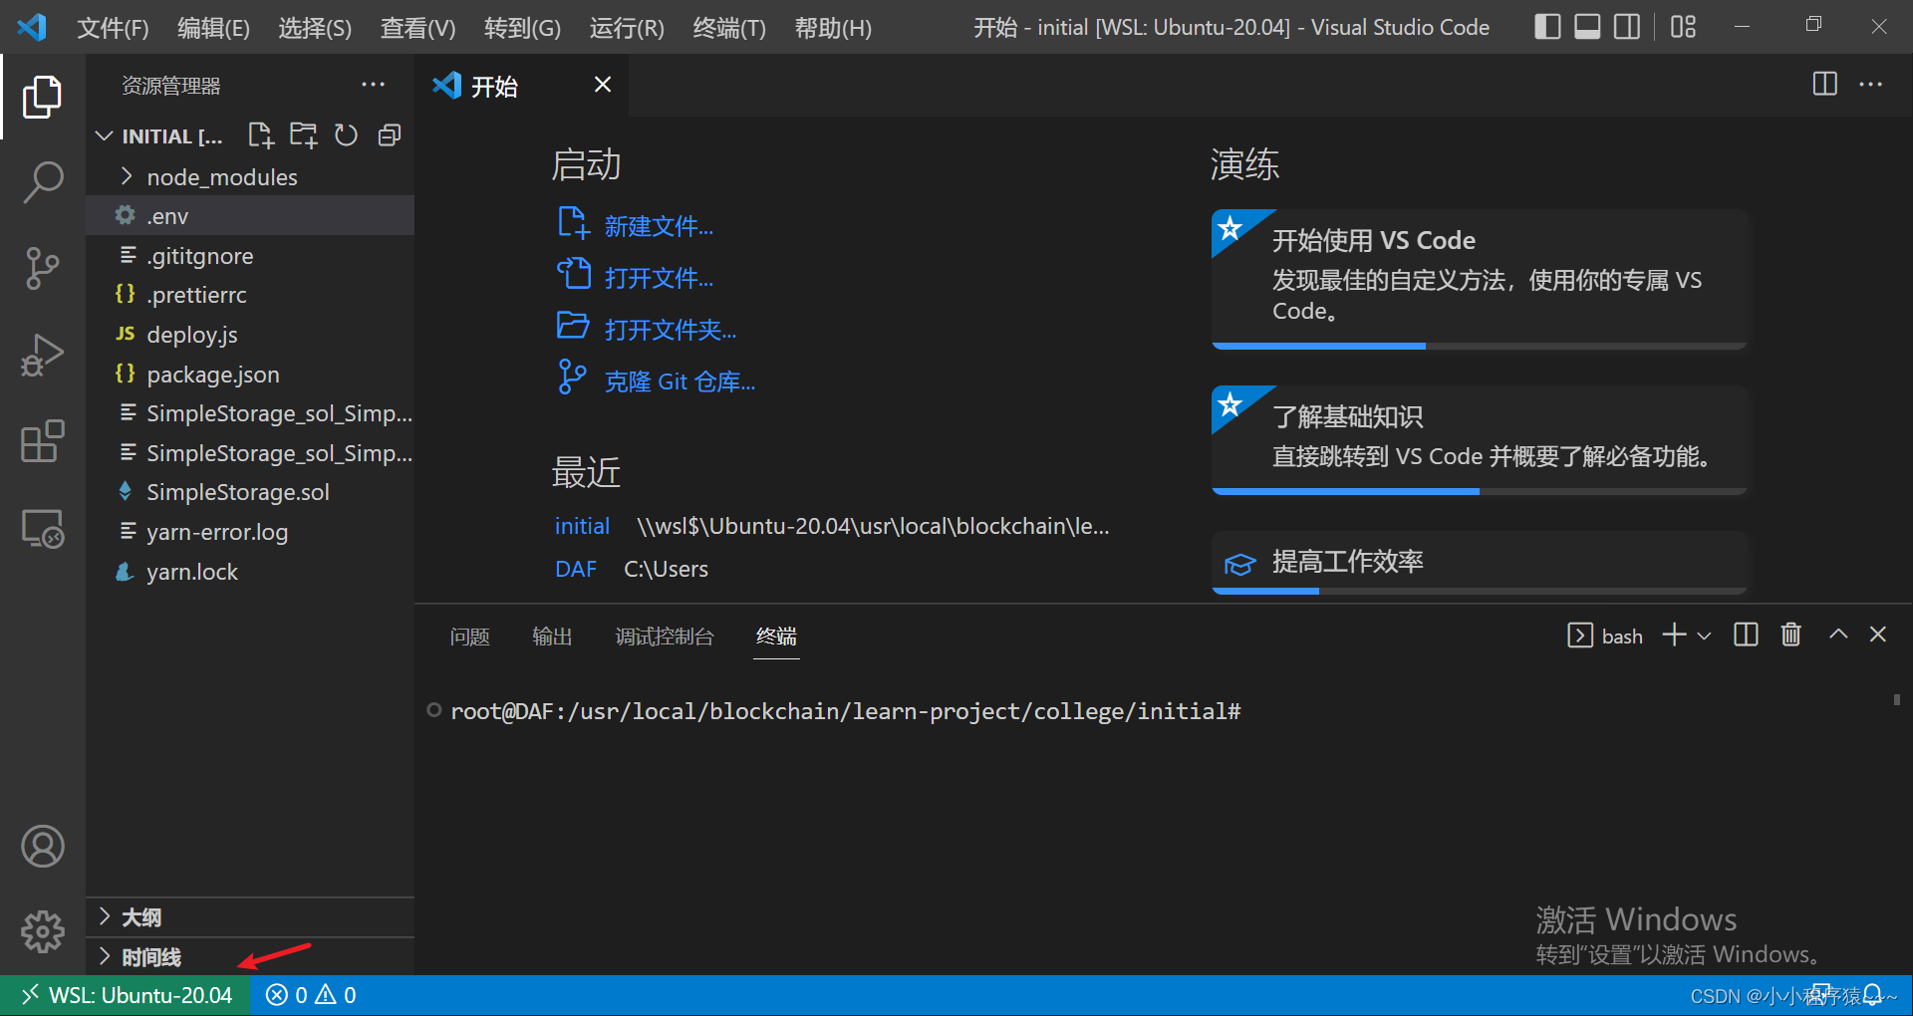Click the notifications bell in status bar
The height and width of the screenshot is (1016, 1913).
[1872, 995]
